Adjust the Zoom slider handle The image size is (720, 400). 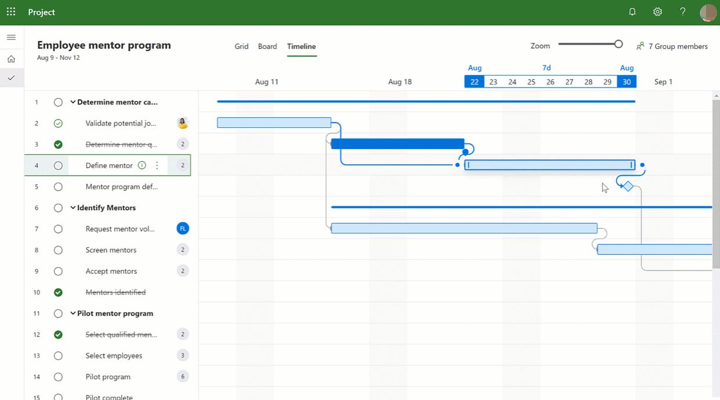click(x=618, y=44)
